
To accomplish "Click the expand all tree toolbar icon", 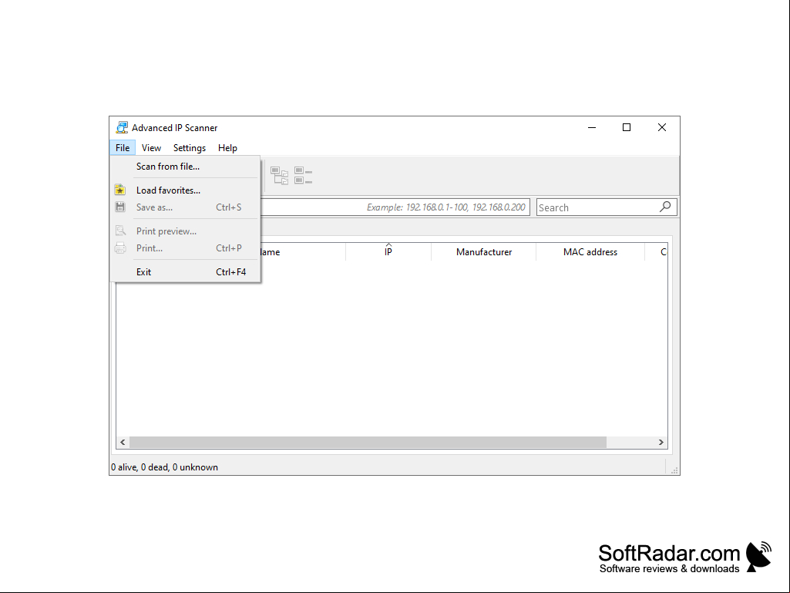I will click(279, 176).
